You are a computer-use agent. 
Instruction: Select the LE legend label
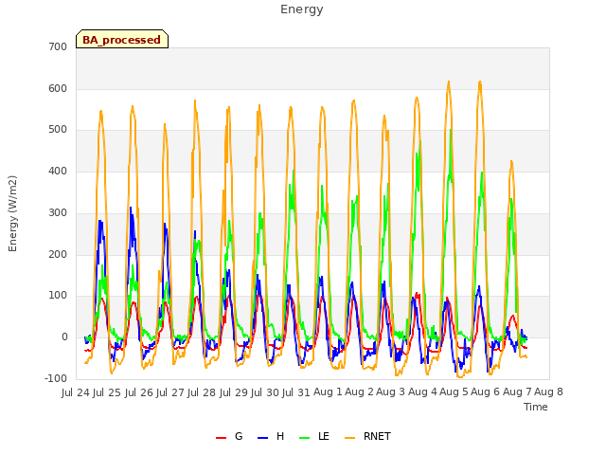tap(324, 436)
